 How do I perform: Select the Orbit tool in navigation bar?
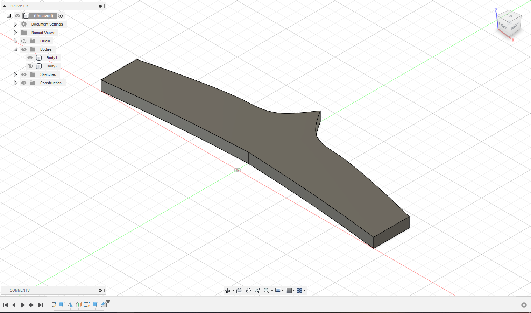click(x=228, y=290)
